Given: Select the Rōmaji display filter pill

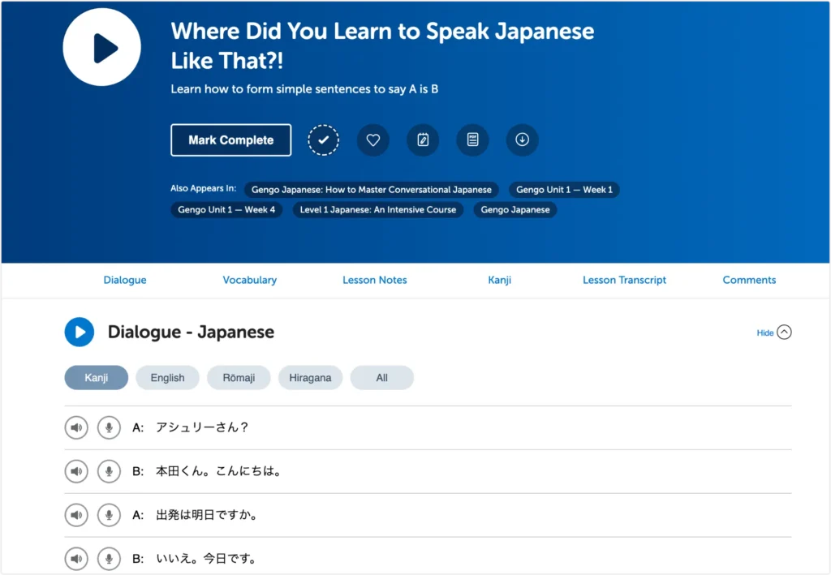Looking at the screenshot, I should click(239, 377).
